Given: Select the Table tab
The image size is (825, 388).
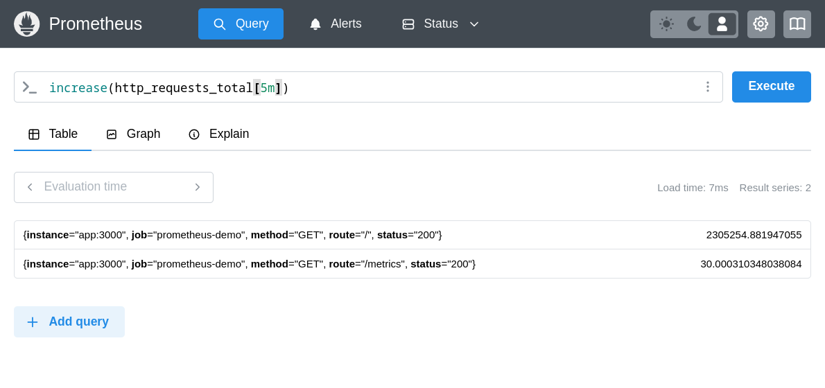Looking at the screenshot, I should point(53,134).
